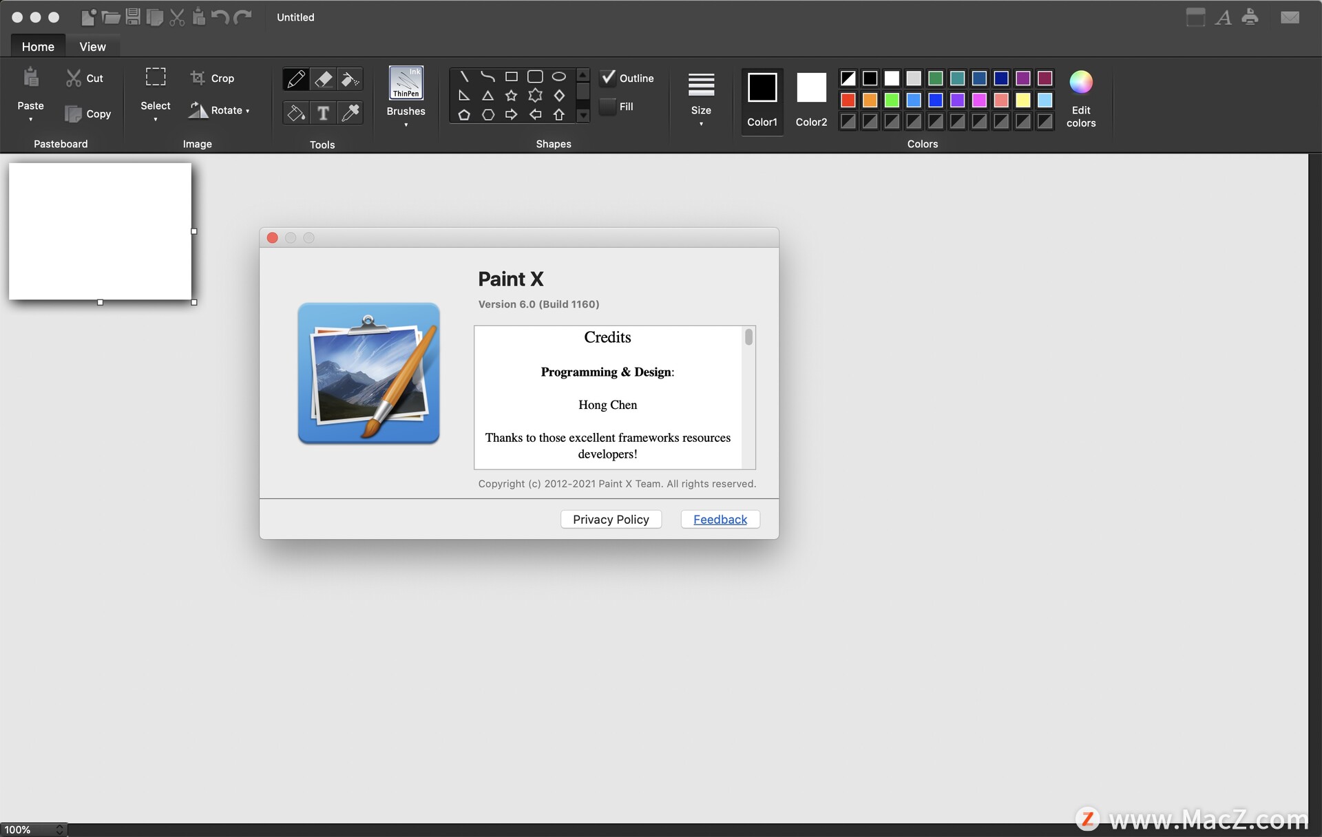Share the image via mail envelope icon
1322x837 pixels.
1290,17
